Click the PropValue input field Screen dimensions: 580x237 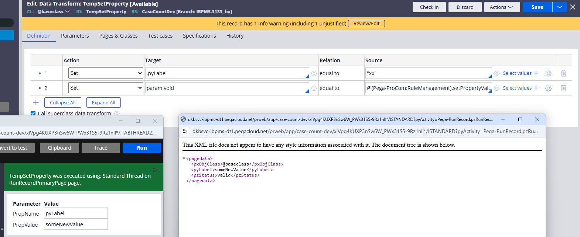[76, 224]
